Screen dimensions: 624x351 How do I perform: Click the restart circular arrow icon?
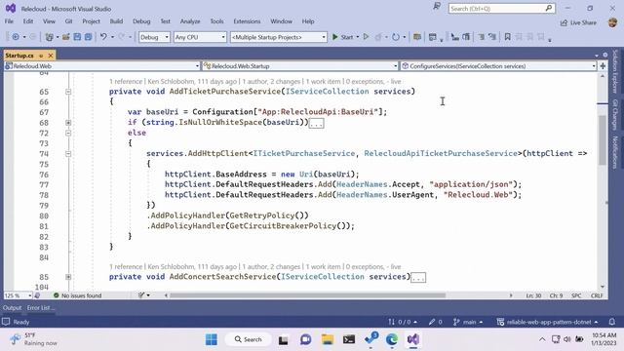click(396, 37)
